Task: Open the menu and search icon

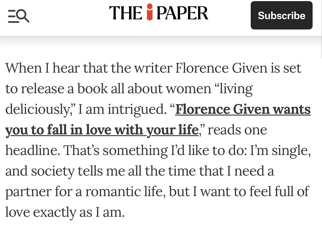Action: [x=19, y=16]
